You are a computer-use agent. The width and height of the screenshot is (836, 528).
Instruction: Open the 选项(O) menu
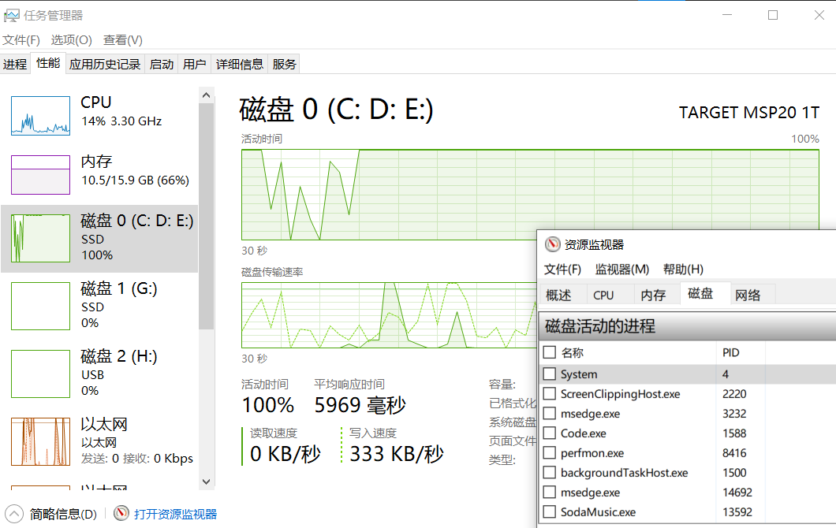click(x=72, y=40)
